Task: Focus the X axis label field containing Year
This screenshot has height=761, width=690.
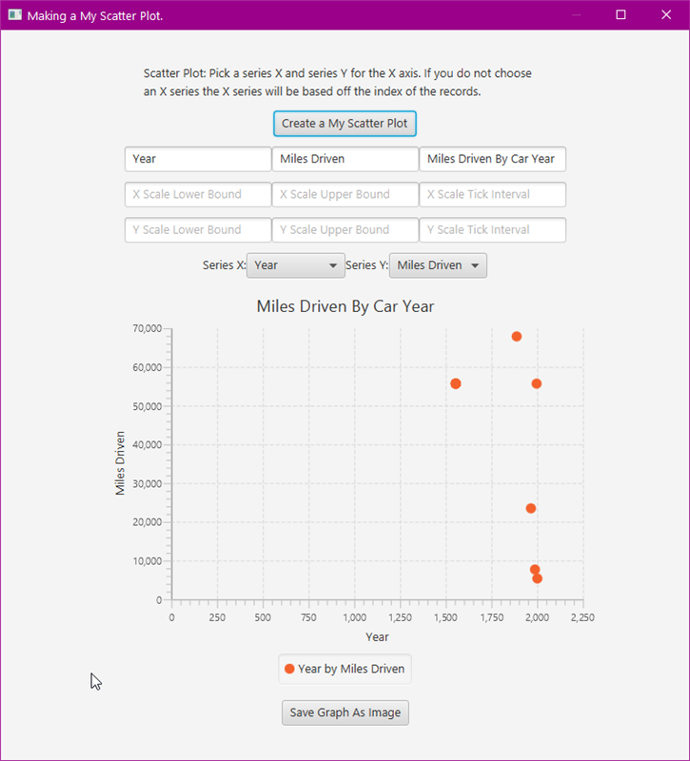Action: click(x=198, y=159)
